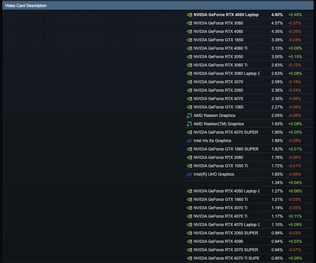This screenshot has width=316, height=263.
Task: Click the NVIDIA icon beside RTX 3060 Laptop
Action: (x=189, y=74)
